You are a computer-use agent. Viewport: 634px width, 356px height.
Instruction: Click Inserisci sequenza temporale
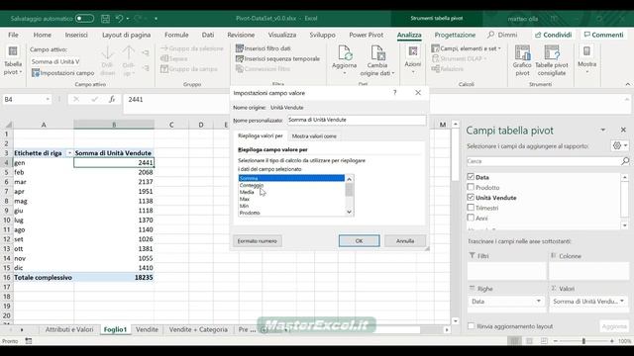coord(277,59)
